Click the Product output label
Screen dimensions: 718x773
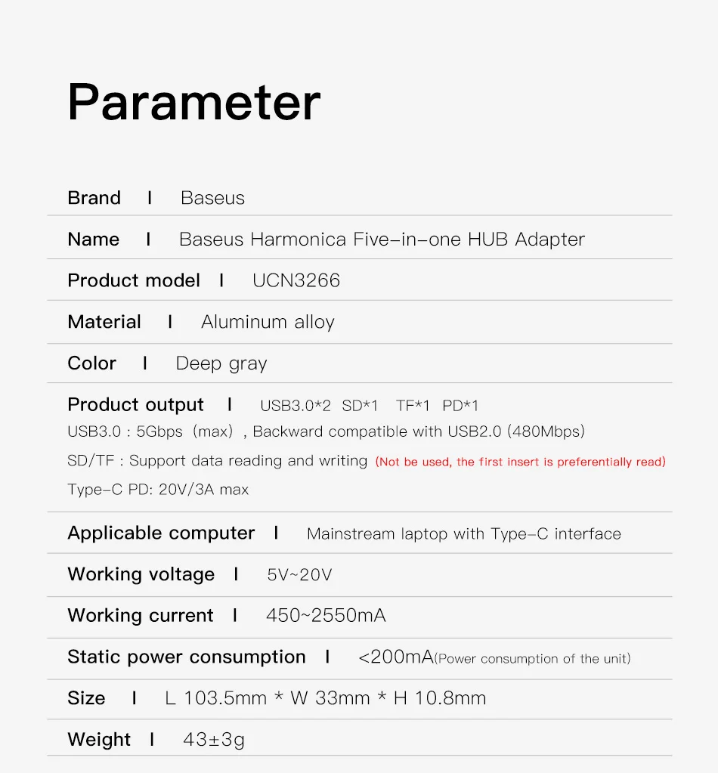point(135,405)
